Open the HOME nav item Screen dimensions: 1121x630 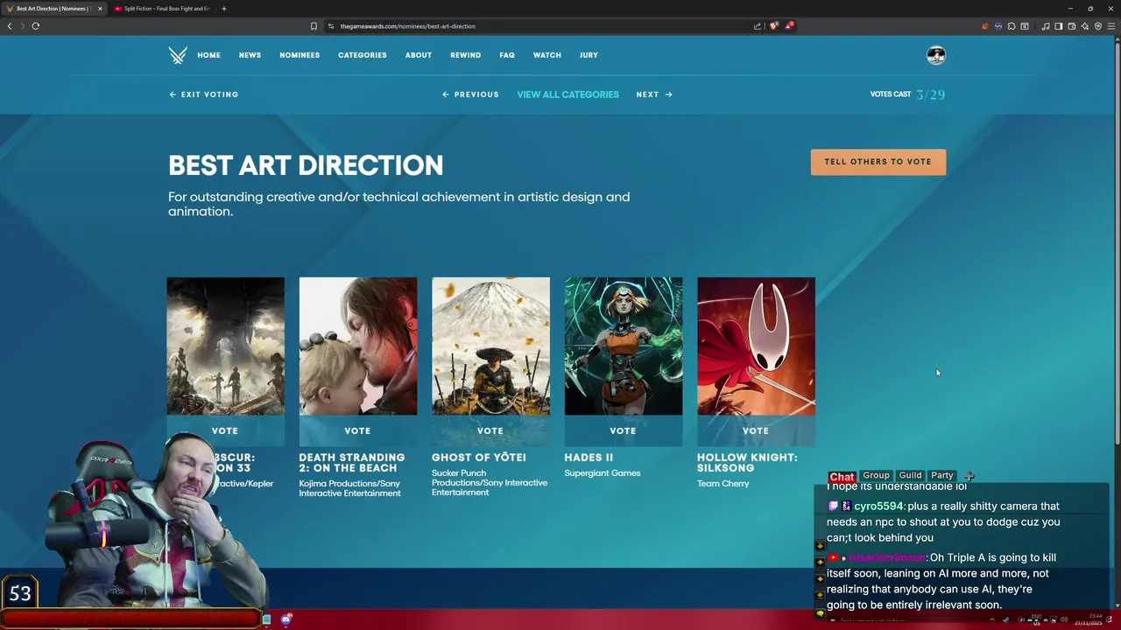pyautogui.click(x=208, y=55)
